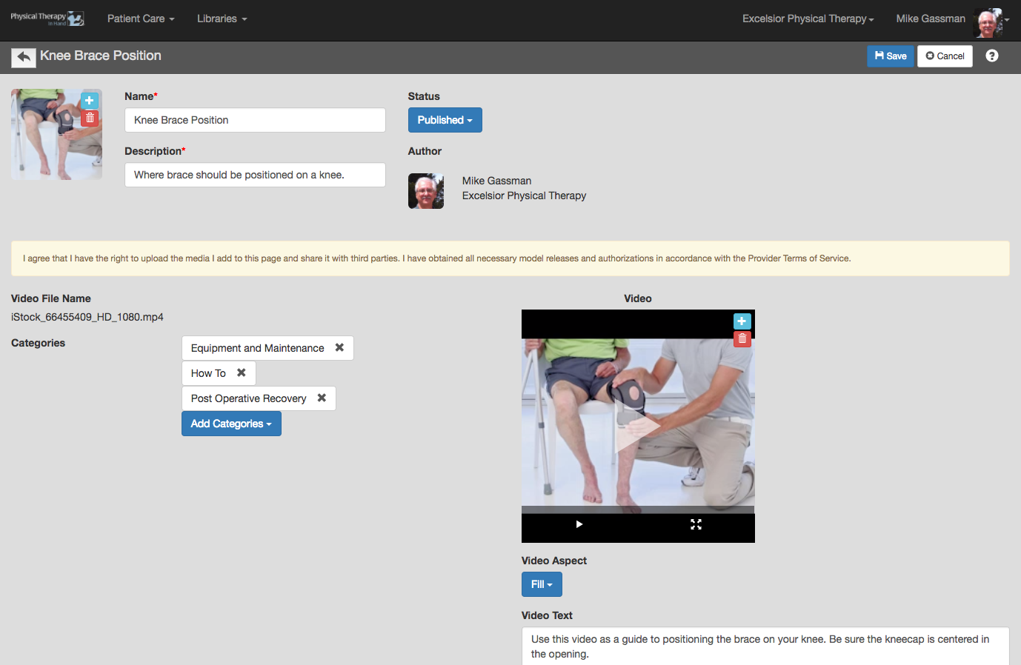Add a video using the plus icon
The image size is (1021, 665).
pos(742,321)
